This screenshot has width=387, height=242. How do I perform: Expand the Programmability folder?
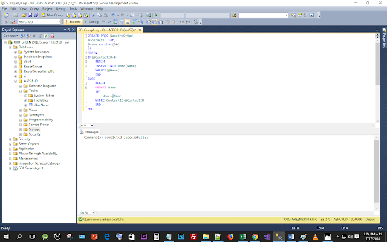click(x=21, y=120)
